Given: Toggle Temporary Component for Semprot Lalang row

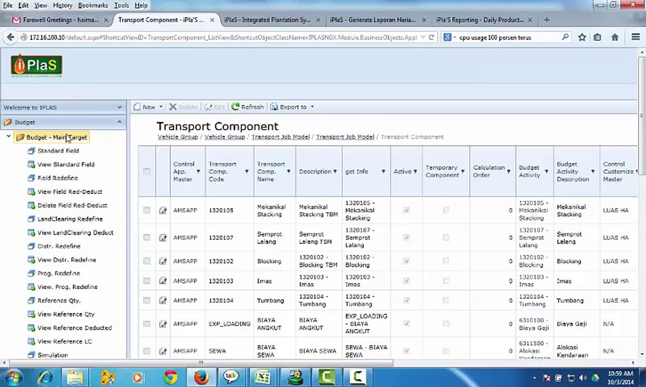Looking at the screenshot, I should point(446,237).
